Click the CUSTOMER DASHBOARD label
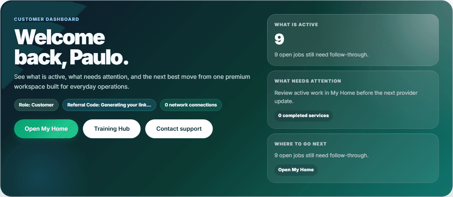This screenshot has height=197, width=453. click(x=46, y=19)
